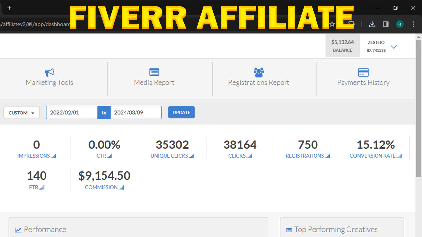422x237 pixels.
Task: Click the 15.12% conversion rate value
Action: (x=376, y=145)
